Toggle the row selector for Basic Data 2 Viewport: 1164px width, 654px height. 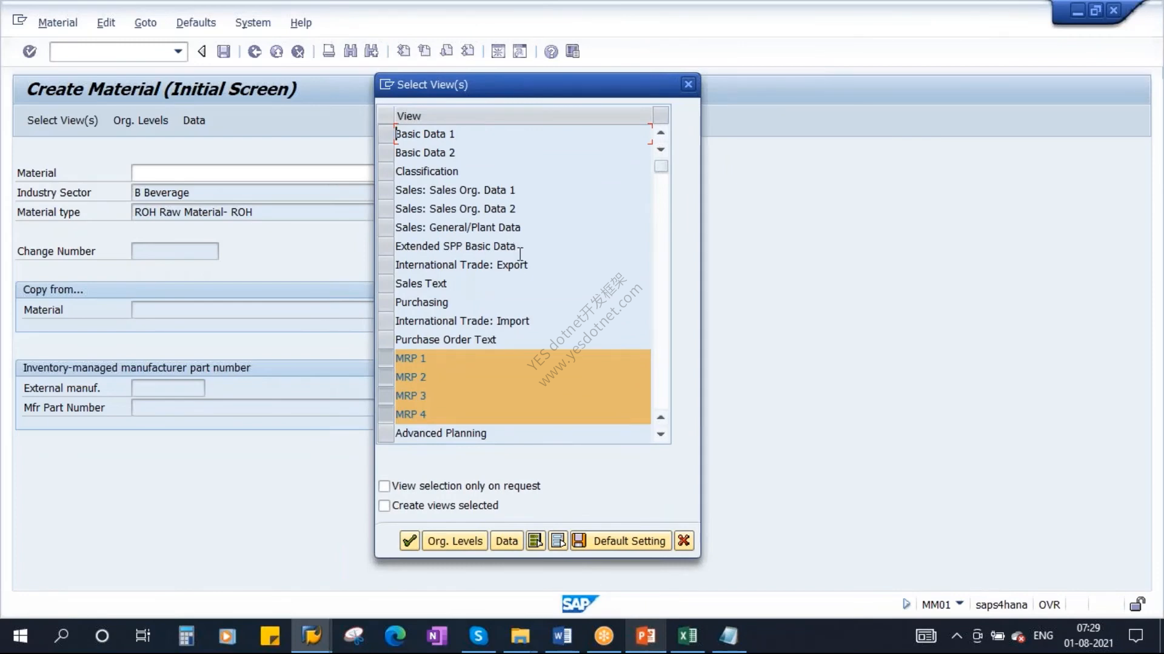click(386, 153)
